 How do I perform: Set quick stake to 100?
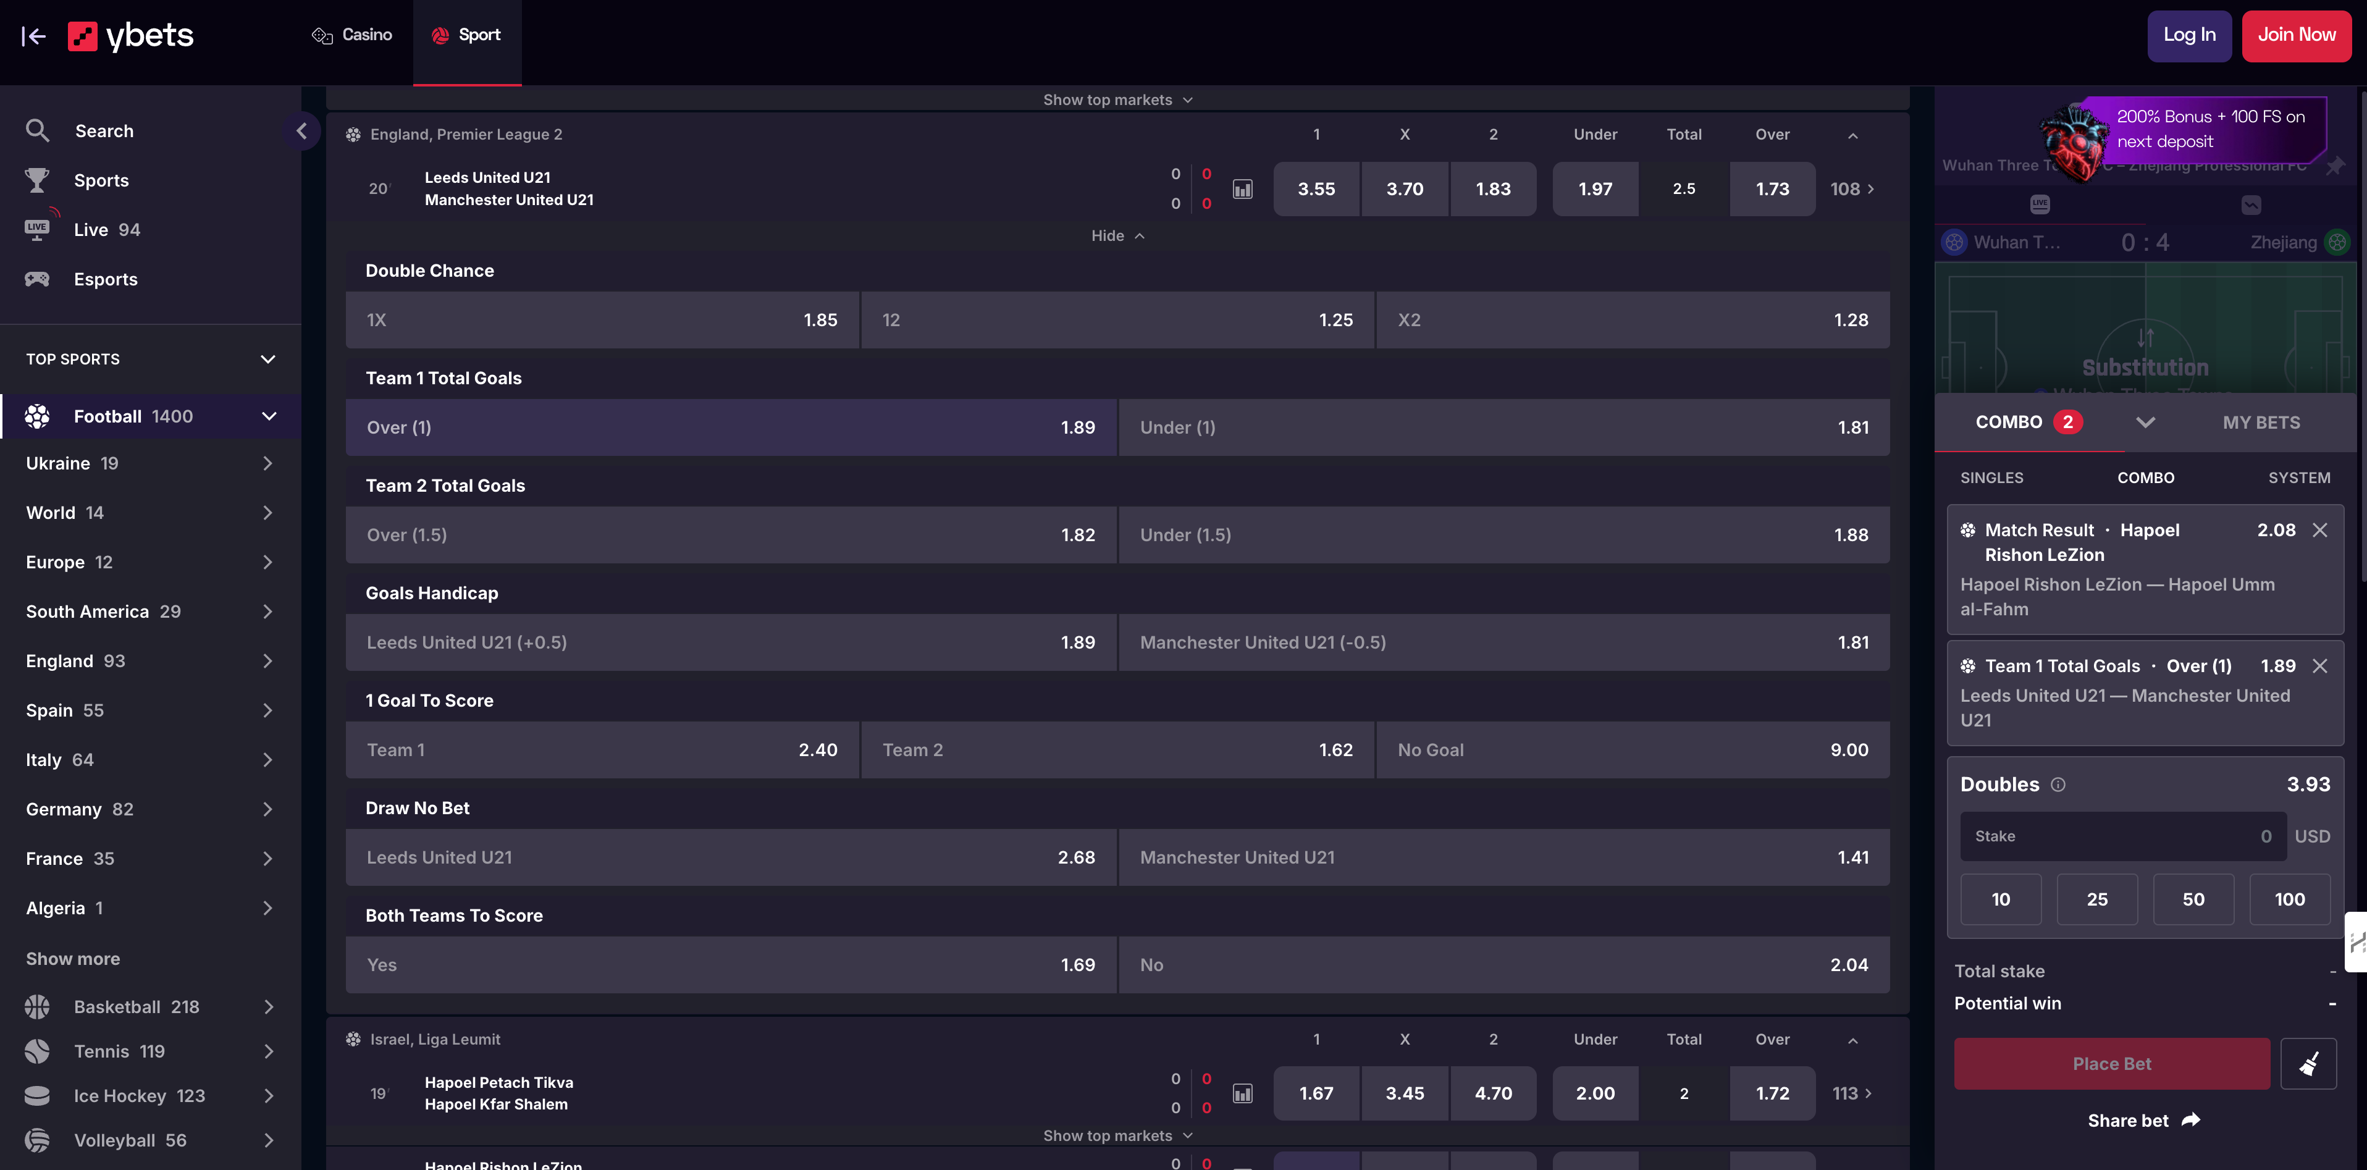pyautogui.click(x=2289, y=900)
